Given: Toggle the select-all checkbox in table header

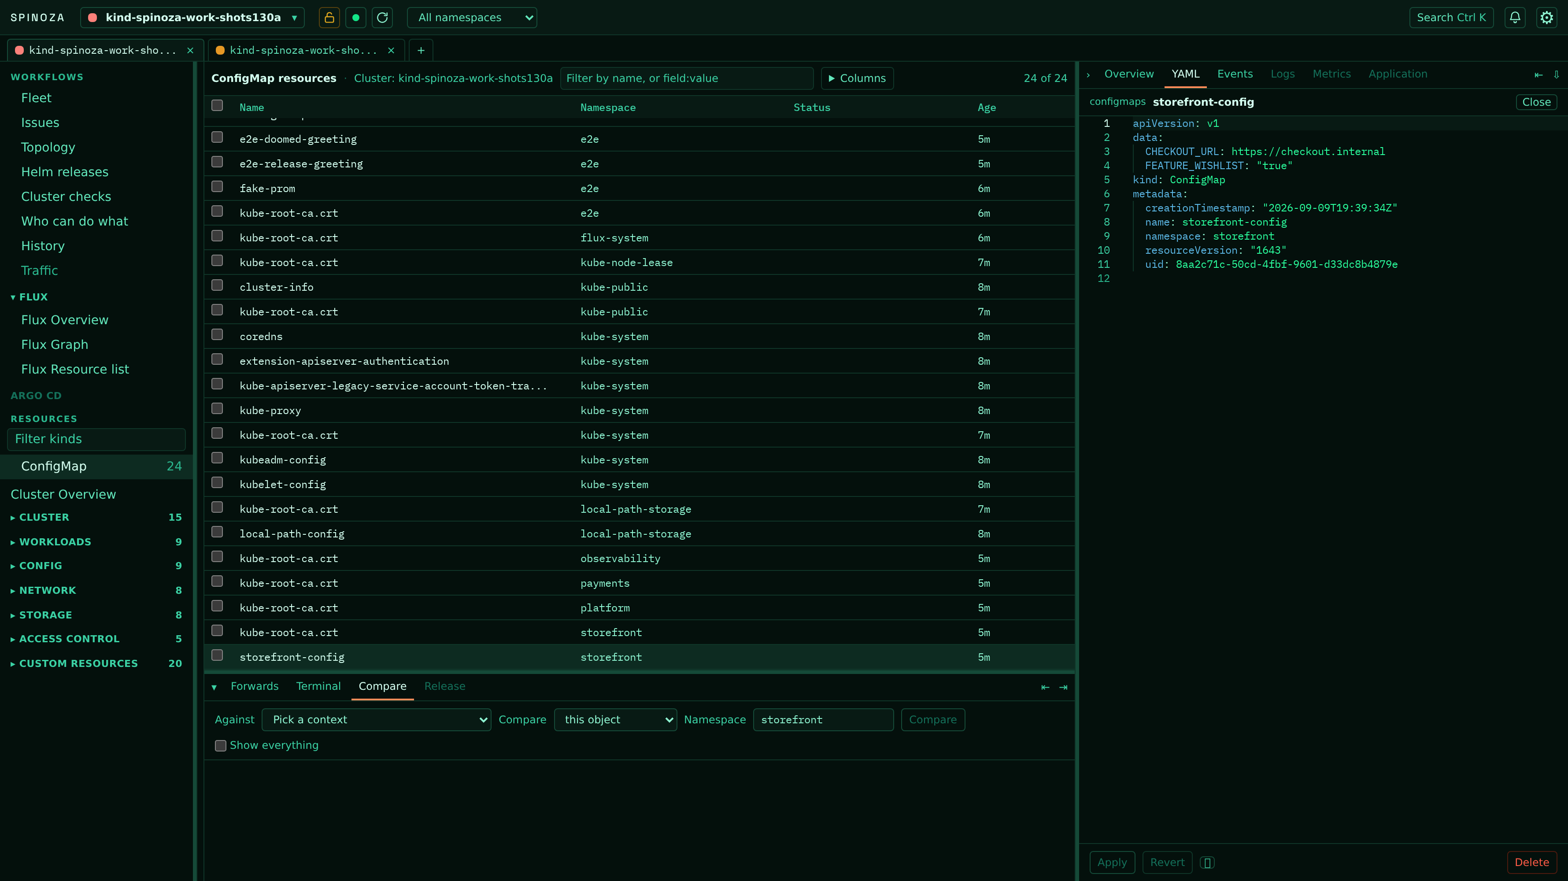Looking at the screenshot, I should 217,105.
